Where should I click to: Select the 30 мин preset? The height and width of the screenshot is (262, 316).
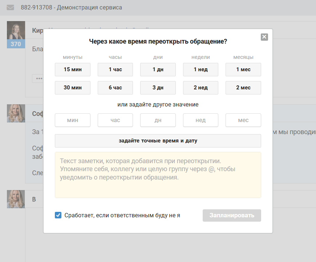[x=72, y=88]
